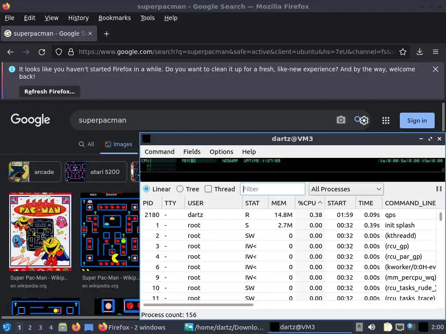Launch Firefox from the quick launch icon
This screenshot has height=334, width=446.
click(76, 327)
